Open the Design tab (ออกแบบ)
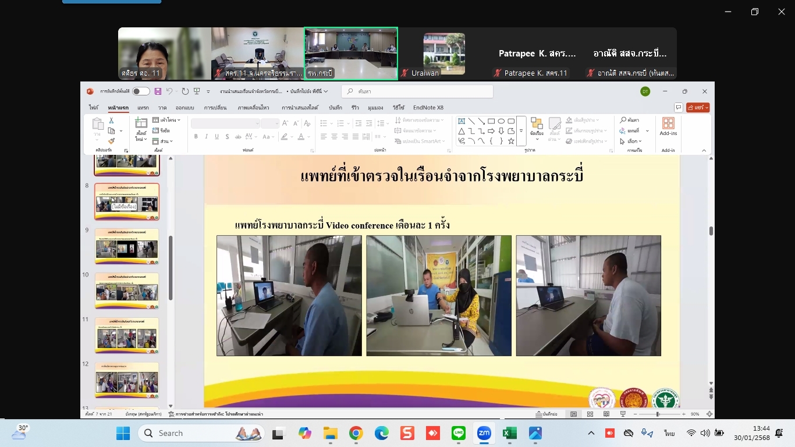The height and width of the screenshot is (447, 795). (x=185, y=108)
